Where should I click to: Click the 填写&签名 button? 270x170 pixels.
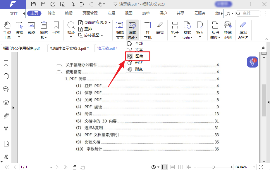(243, 29)
